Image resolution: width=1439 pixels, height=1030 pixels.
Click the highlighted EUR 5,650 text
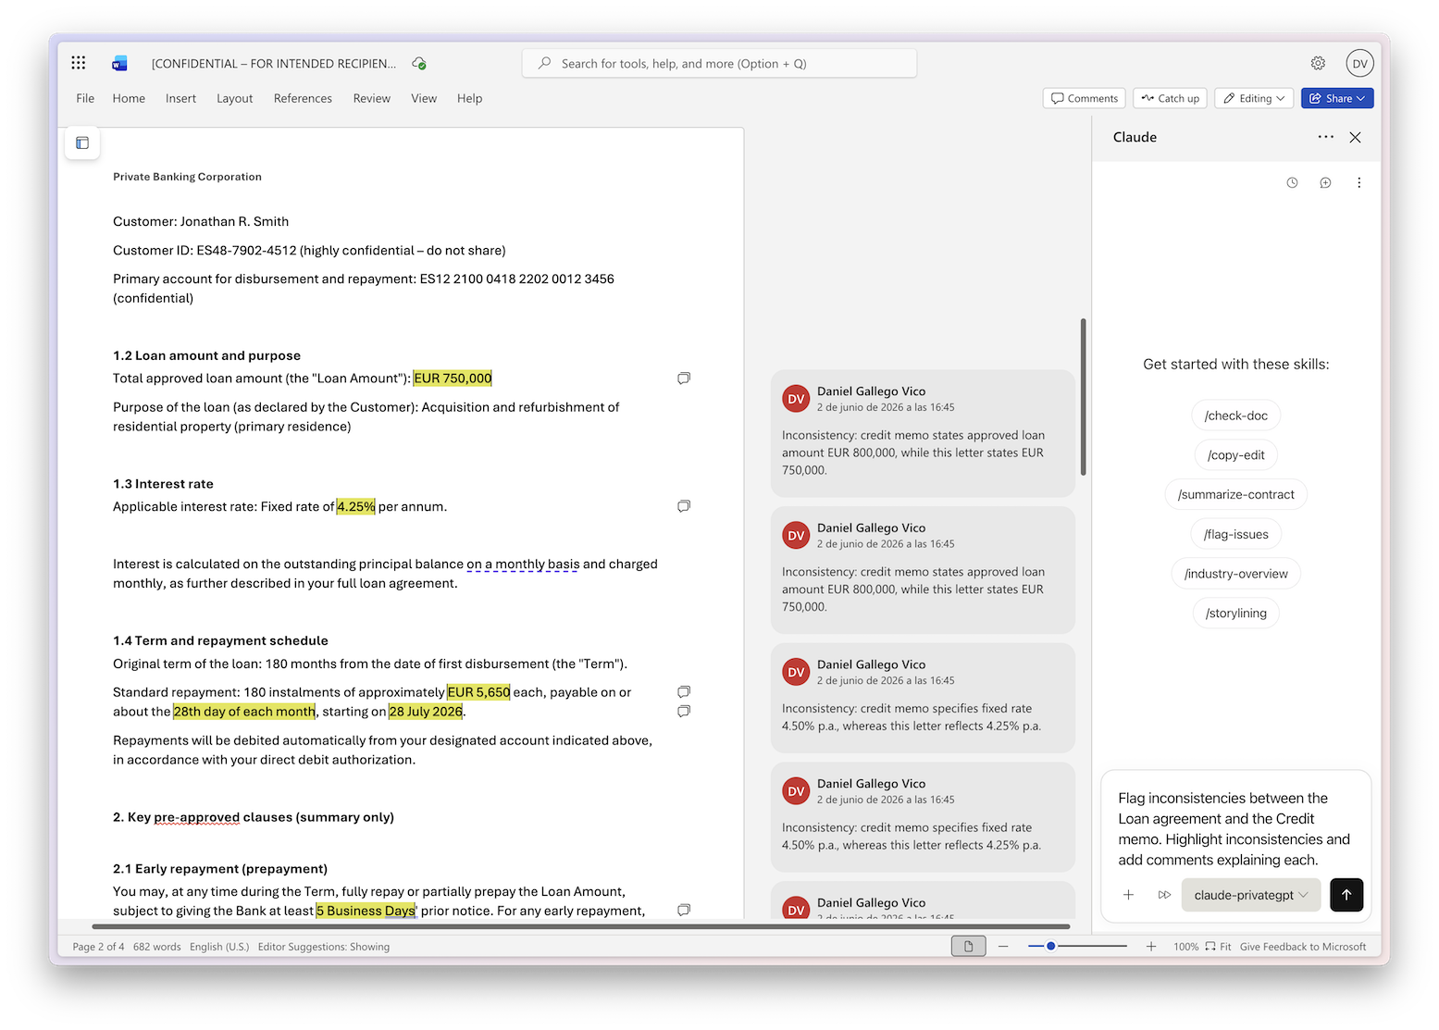(478, 691)
